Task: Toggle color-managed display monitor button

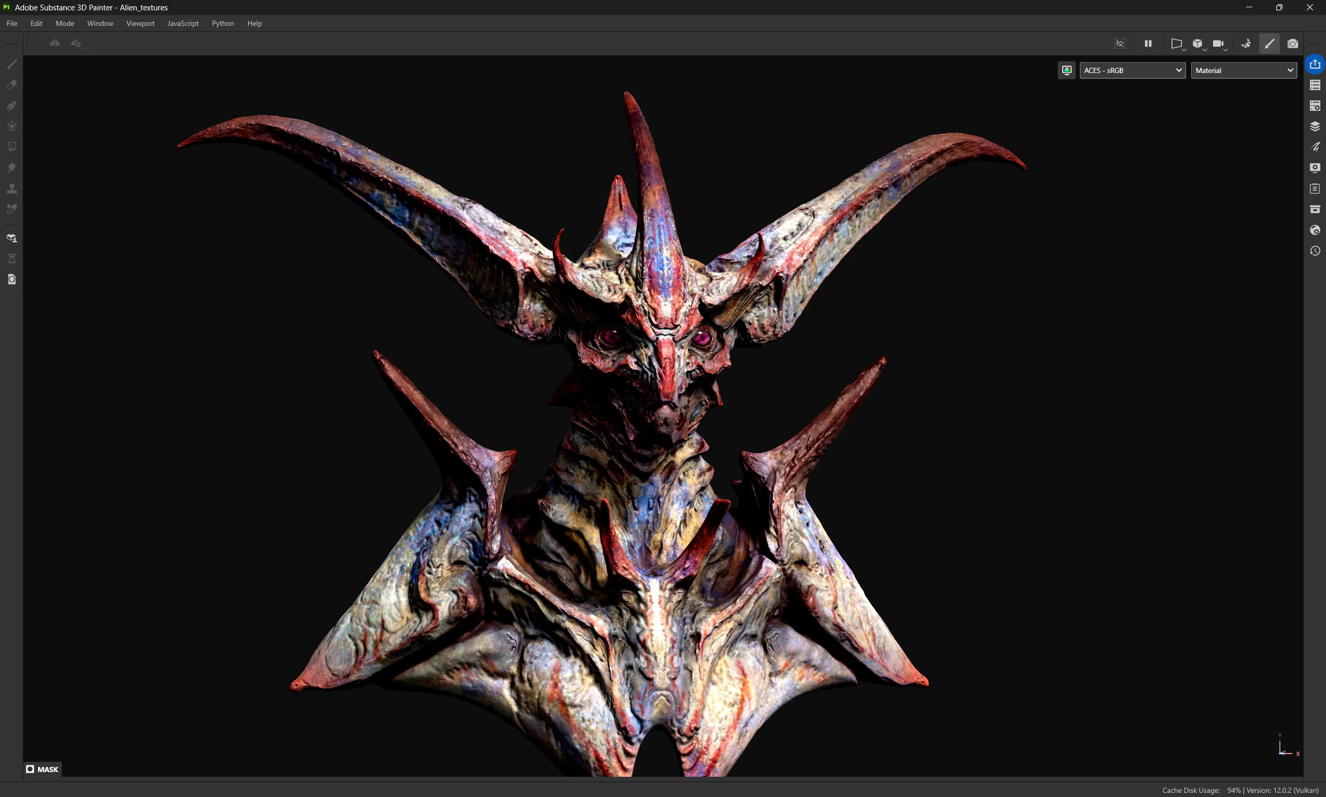Action: tap(1067, 70)
